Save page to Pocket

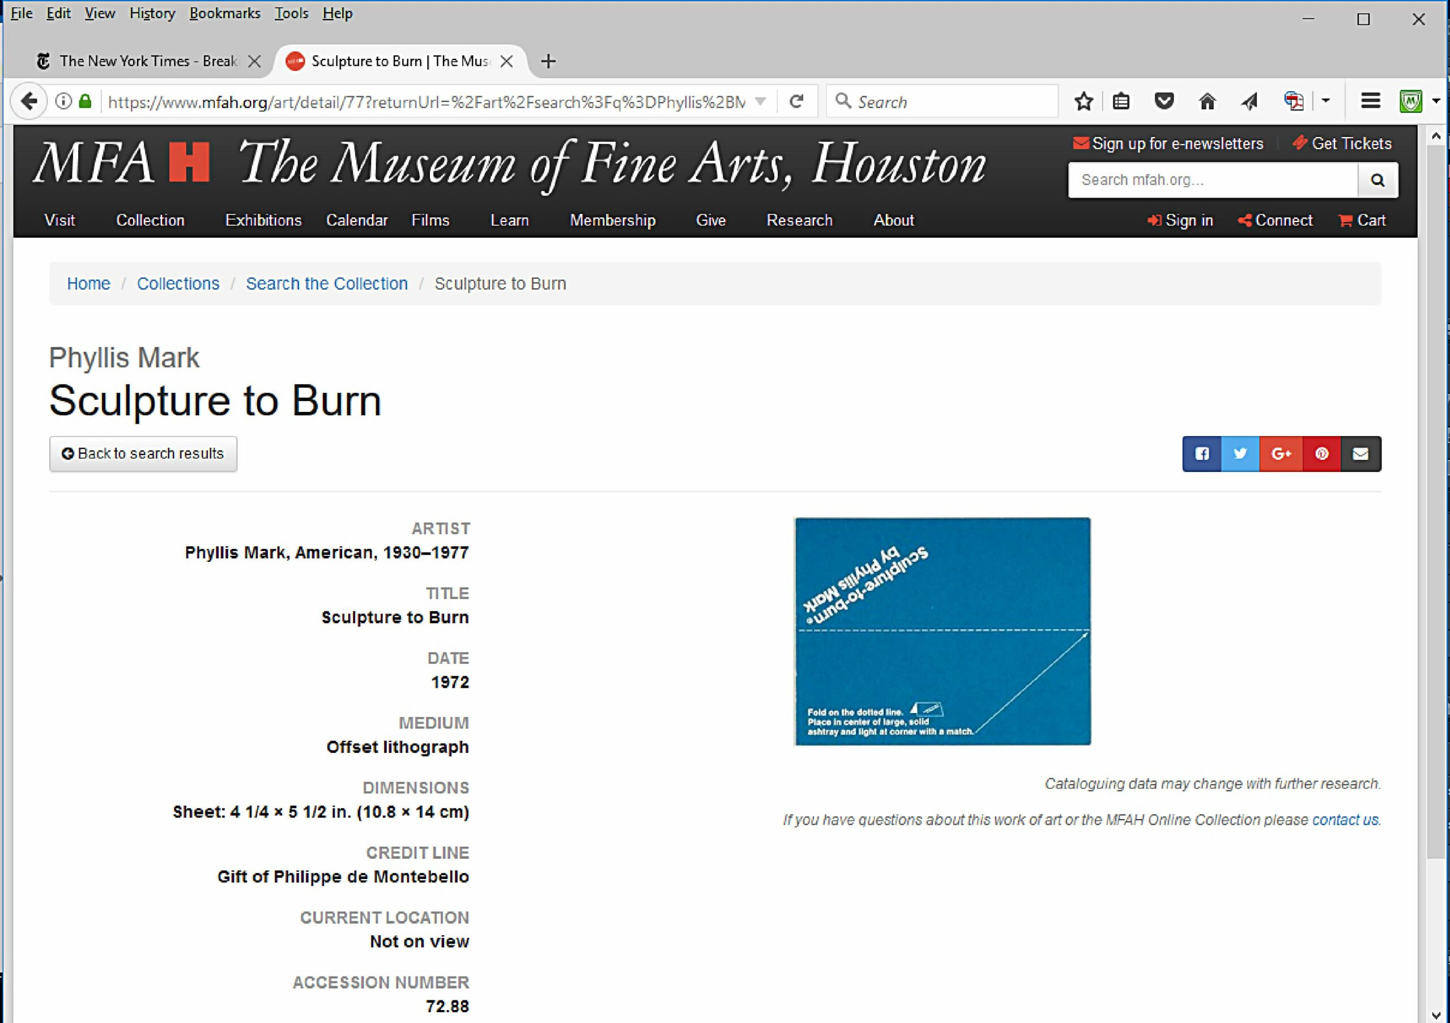1164,101
